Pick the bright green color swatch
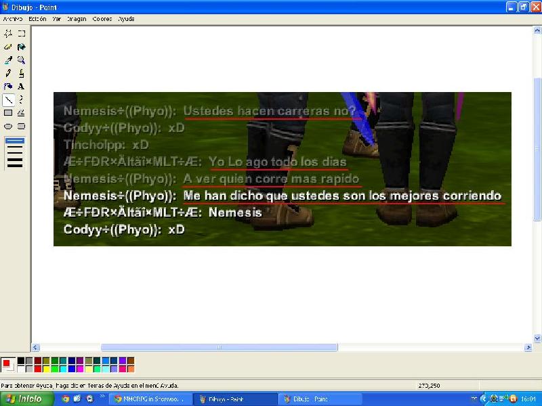Screen dimensions: 542x406 click(x=55, y=369)
